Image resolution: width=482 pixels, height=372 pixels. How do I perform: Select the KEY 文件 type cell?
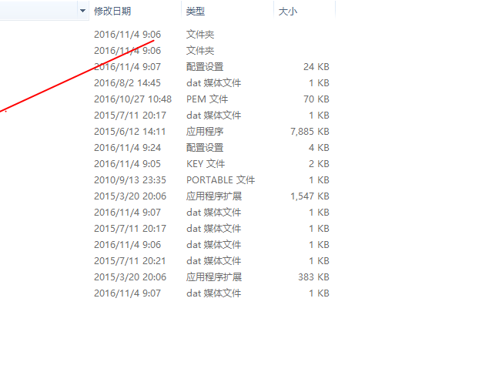coord(206,163)
